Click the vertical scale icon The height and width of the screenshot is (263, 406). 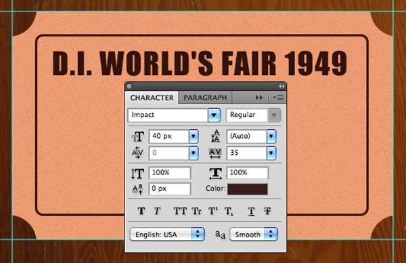tap(137, 173)
